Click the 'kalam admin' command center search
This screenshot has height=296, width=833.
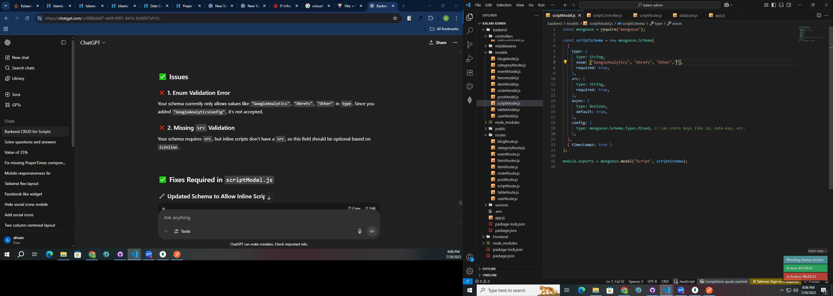coord(649,5)
